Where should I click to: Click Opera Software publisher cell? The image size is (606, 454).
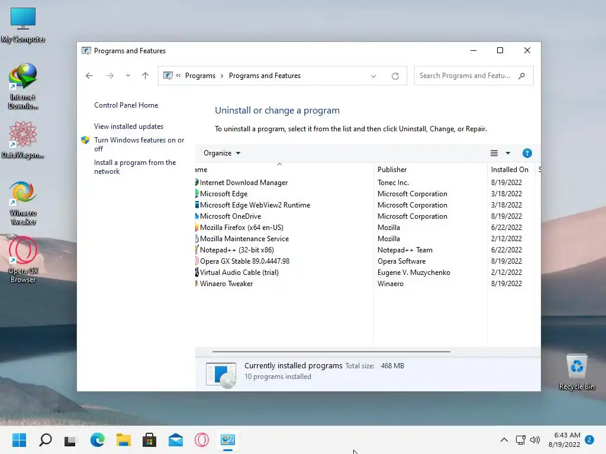pos(402,261)
